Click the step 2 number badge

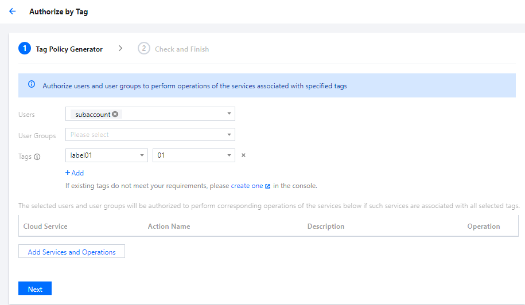pos(143,49)
